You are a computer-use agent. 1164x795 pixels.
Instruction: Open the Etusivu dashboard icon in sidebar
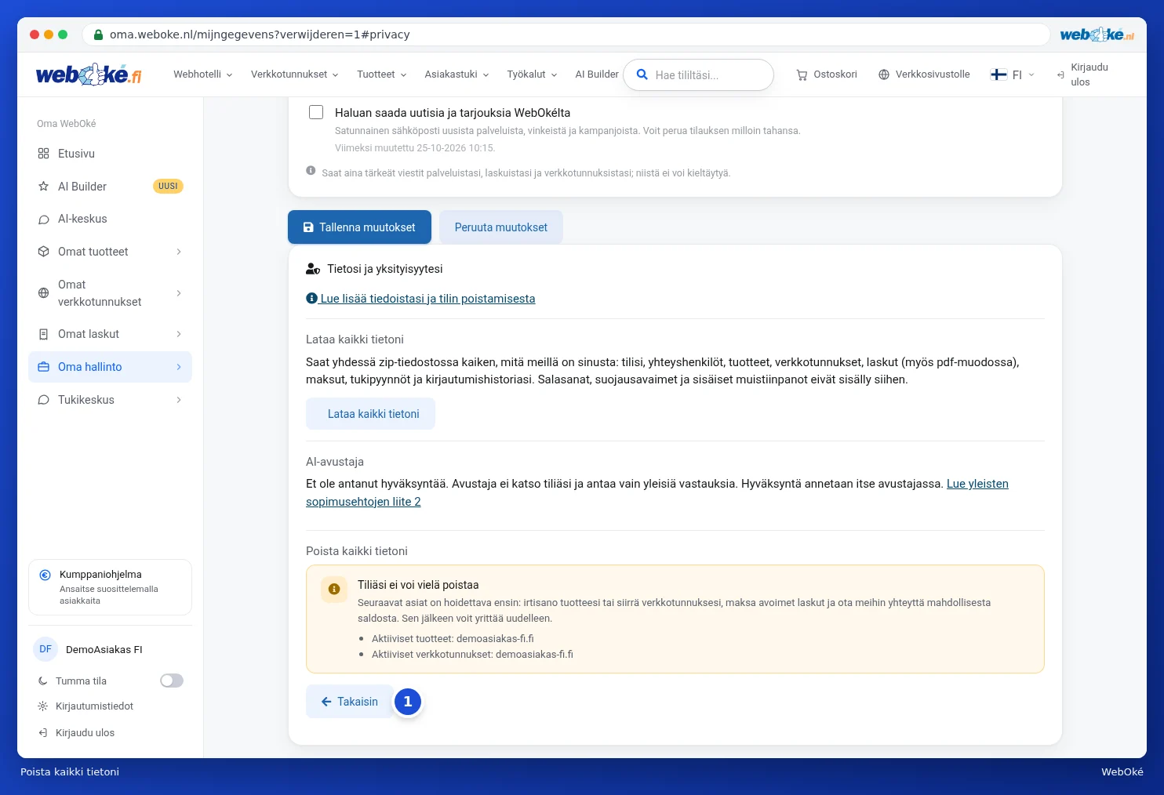[x=44, y=154]
